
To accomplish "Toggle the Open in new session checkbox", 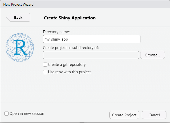I will 7,114.
